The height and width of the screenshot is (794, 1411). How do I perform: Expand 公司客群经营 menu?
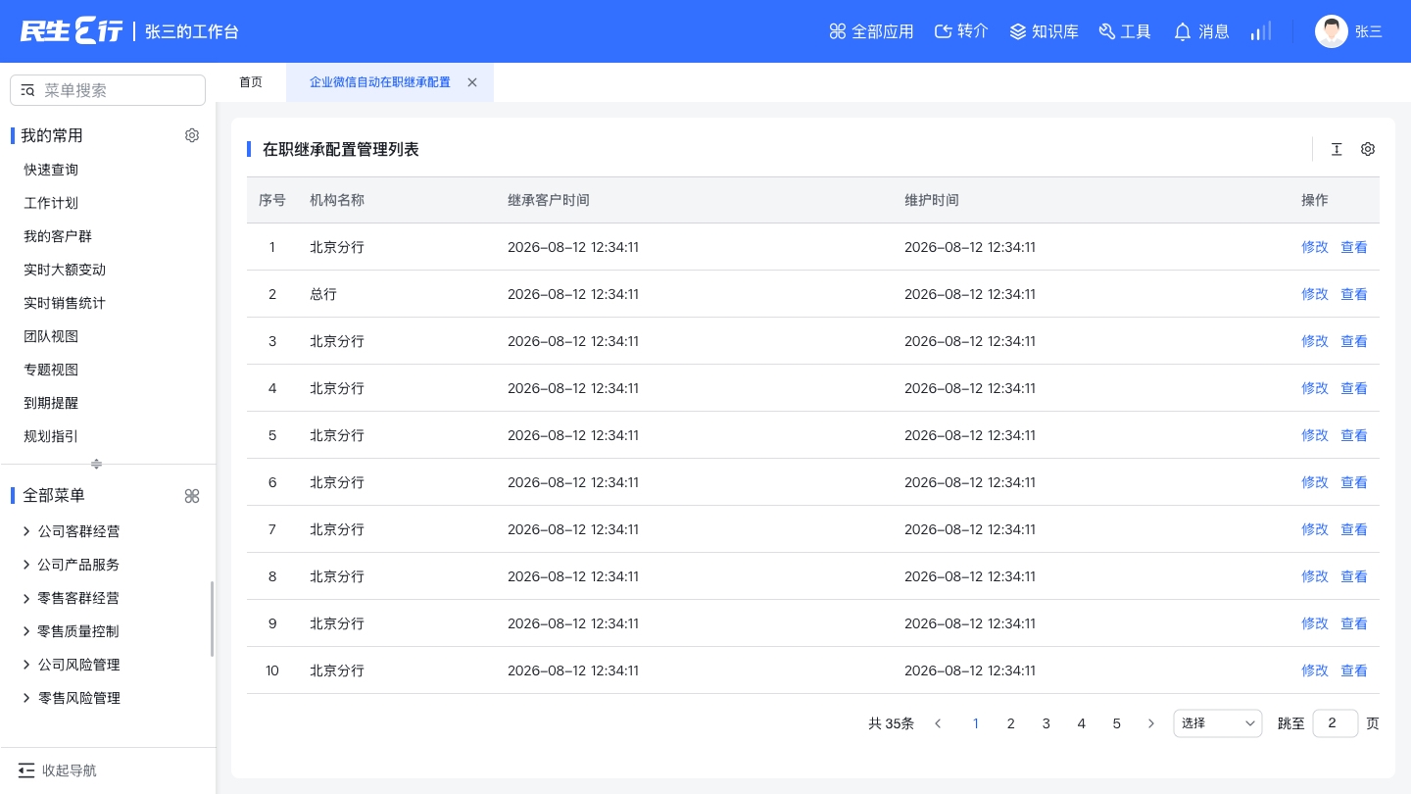[26, 531]
